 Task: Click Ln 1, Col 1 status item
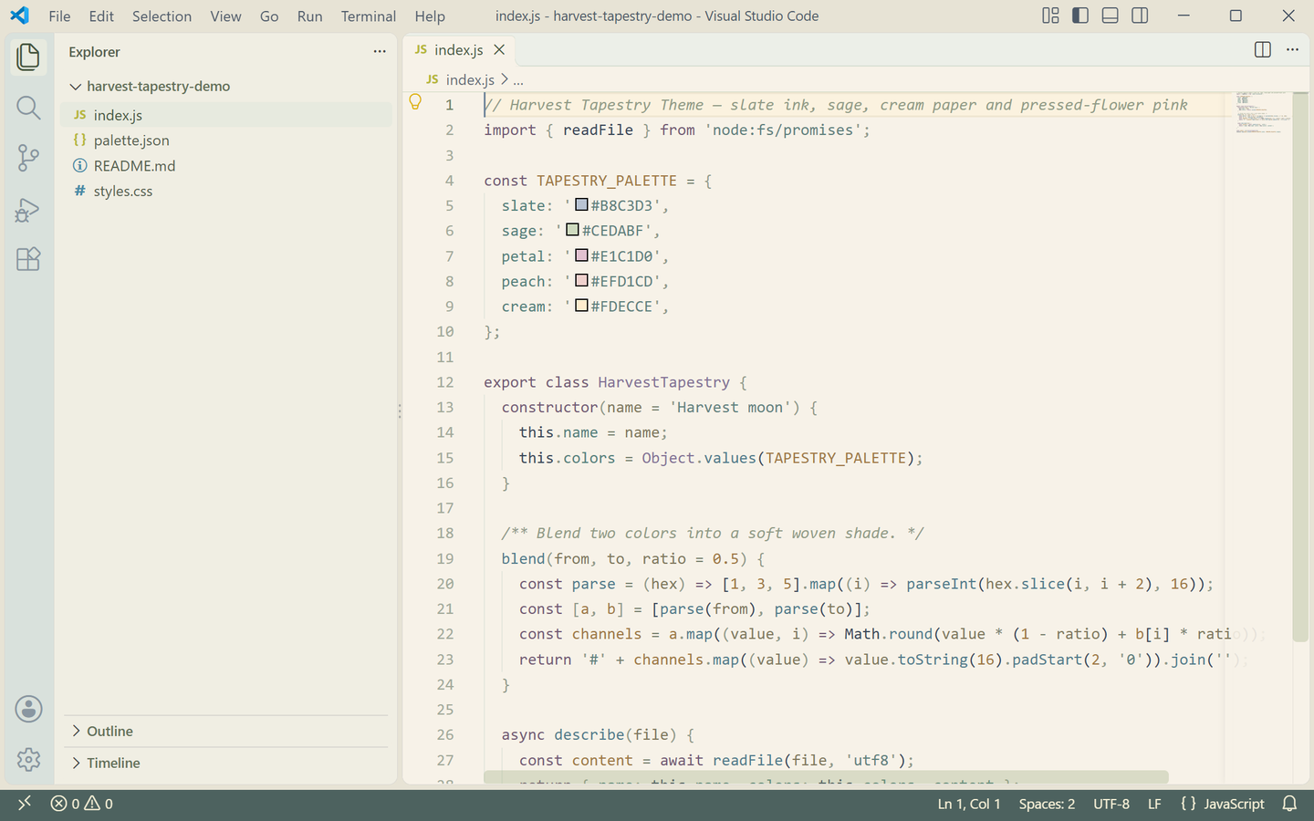point(969,804)
